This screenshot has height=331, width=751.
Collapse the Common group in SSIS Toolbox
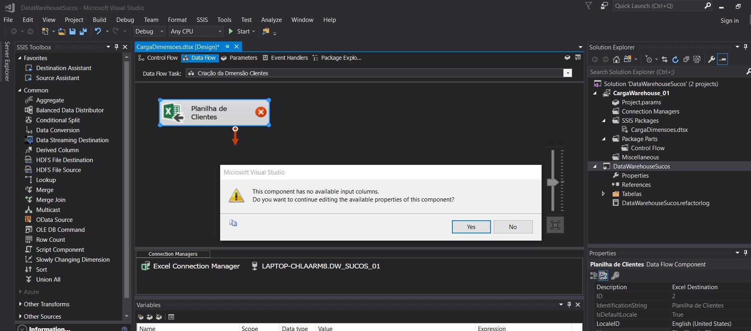(20, 90)
